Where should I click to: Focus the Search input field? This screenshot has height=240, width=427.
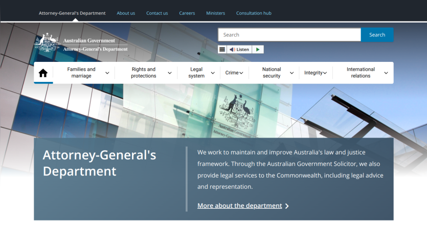tap(289, 35)
